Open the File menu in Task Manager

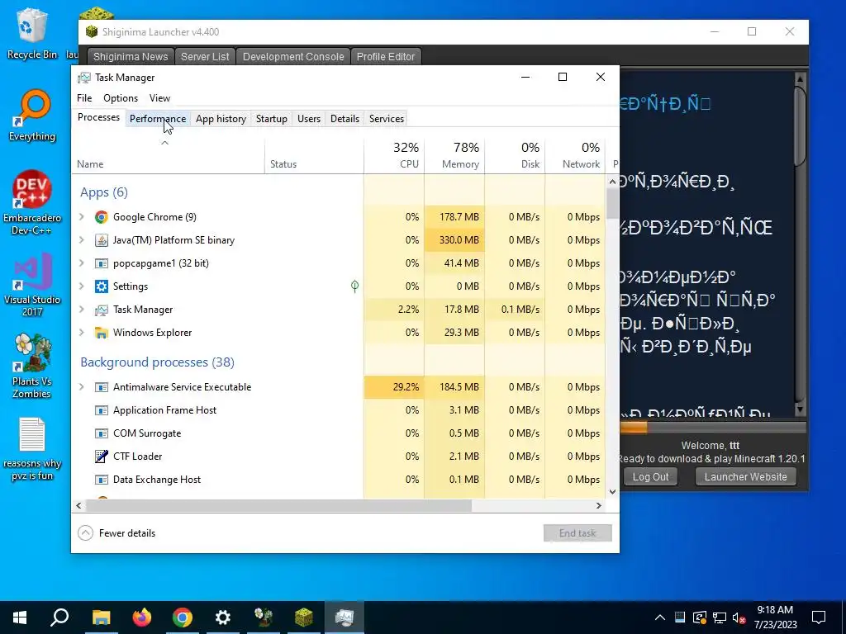(84, 98)
